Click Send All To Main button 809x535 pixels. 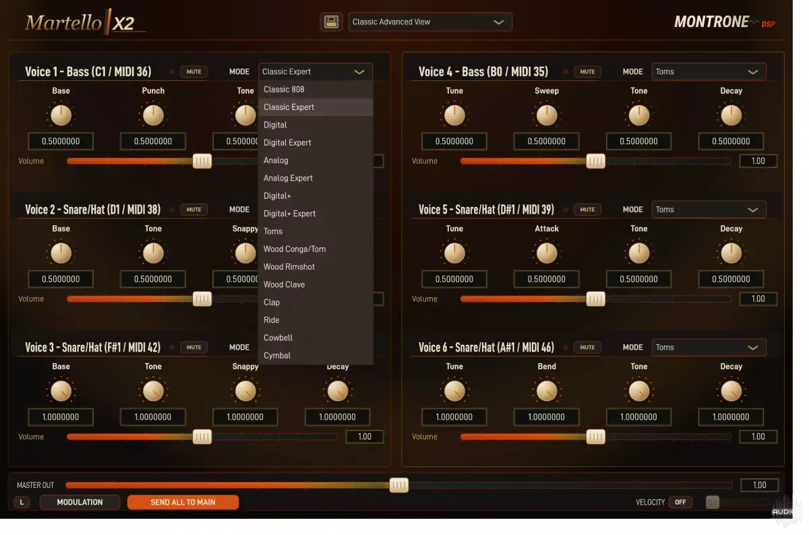point(183,502)
